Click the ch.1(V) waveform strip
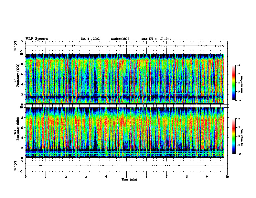This screenshot has width=256, height=198. click(127, 46)
